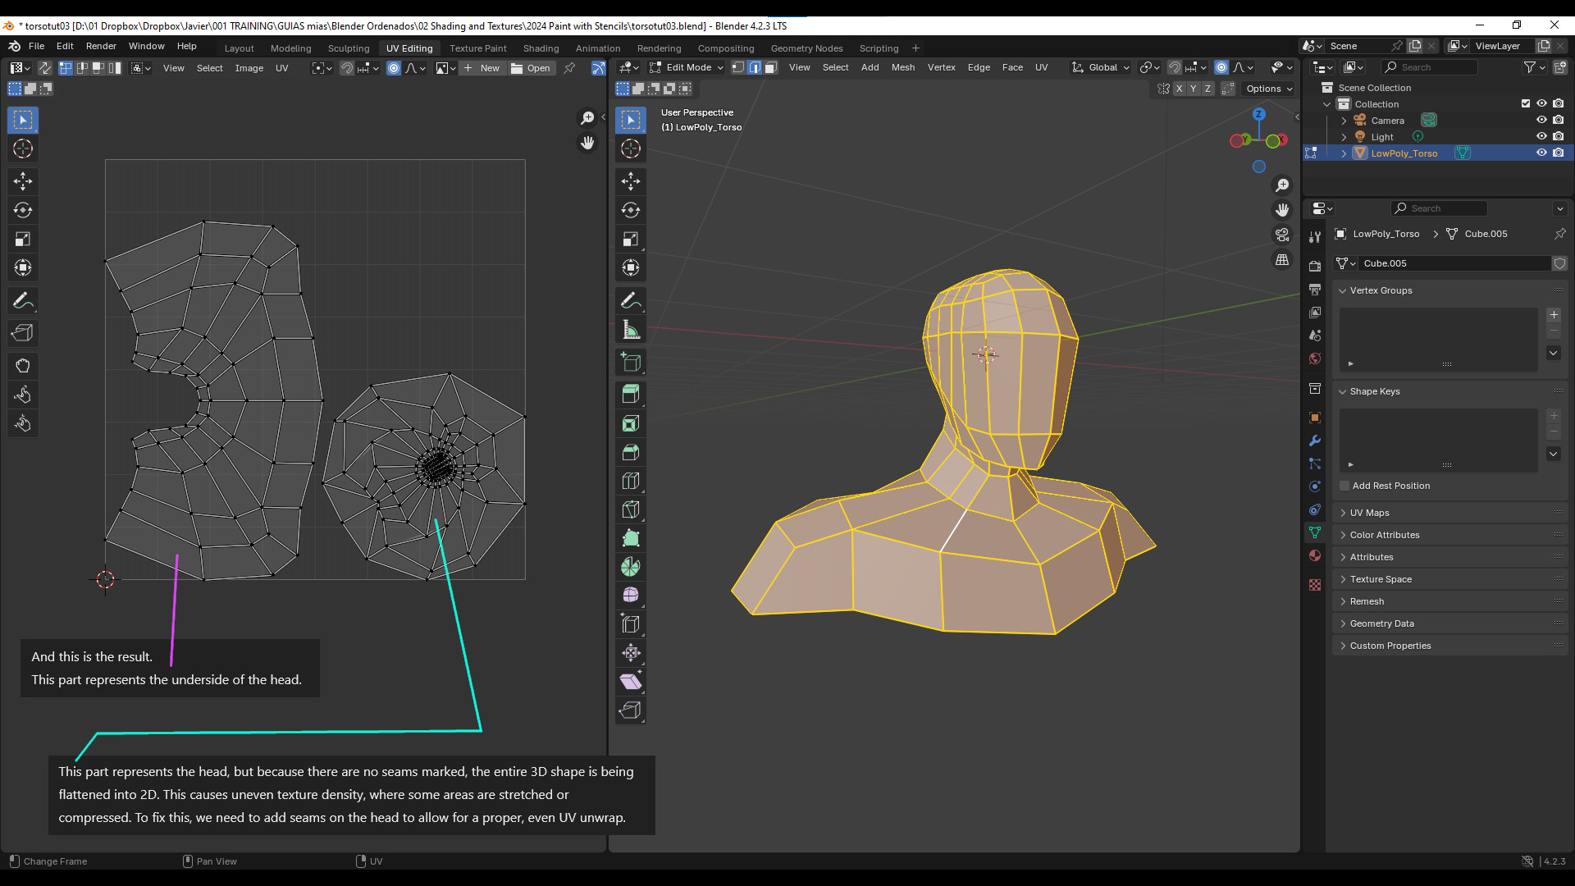
Task: Expand the Camera tree item
Action: tap(1344, 121)
